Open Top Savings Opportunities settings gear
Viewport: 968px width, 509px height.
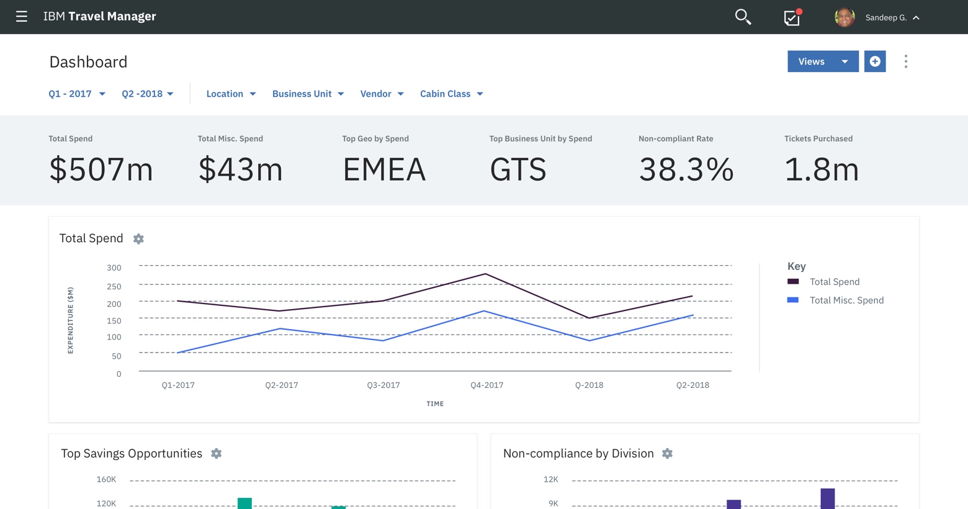point(216,454)
